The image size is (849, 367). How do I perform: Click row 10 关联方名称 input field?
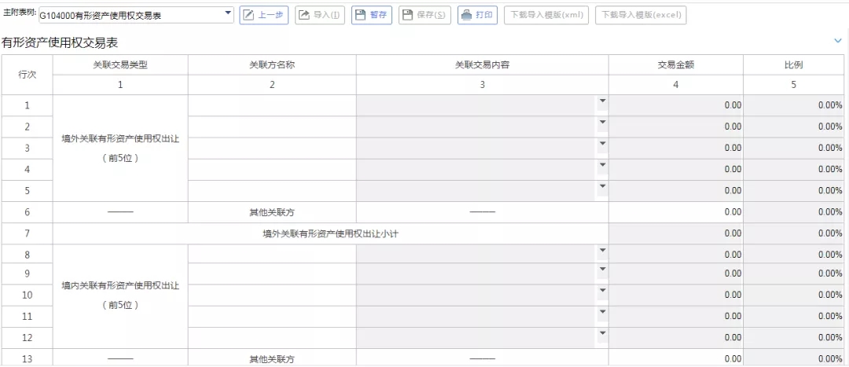pyautogui.click(x=272, y=295)
